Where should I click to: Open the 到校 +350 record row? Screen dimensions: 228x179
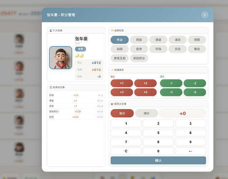pyautogui.click(x=76, y=117)
